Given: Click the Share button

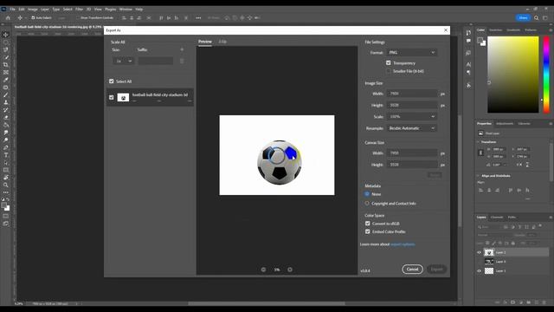Looking at the screenshot, I should coord(523,17).
